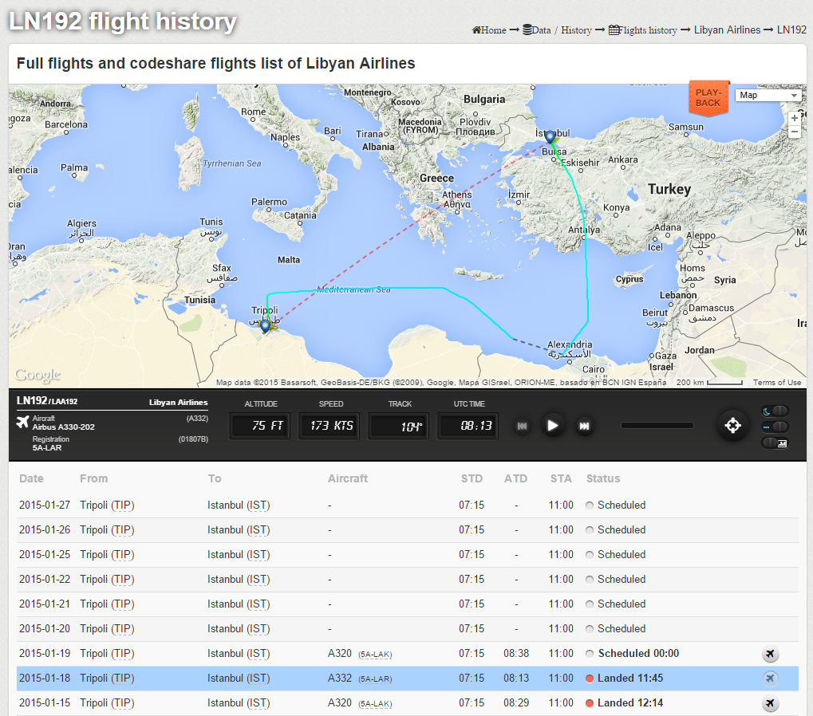The image size is (813, 716).
Task: Click the center-on-aircraft crosshair button
Action: click(732, 426)
